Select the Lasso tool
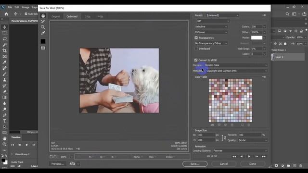Viewport: 308px width, 173px height. (x=4, y=39)
